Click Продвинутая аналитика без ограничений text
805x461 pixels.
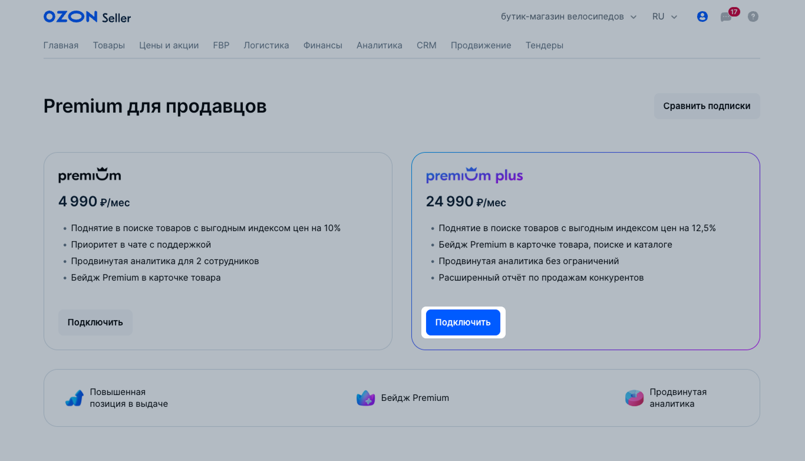[x=529, y=261]
